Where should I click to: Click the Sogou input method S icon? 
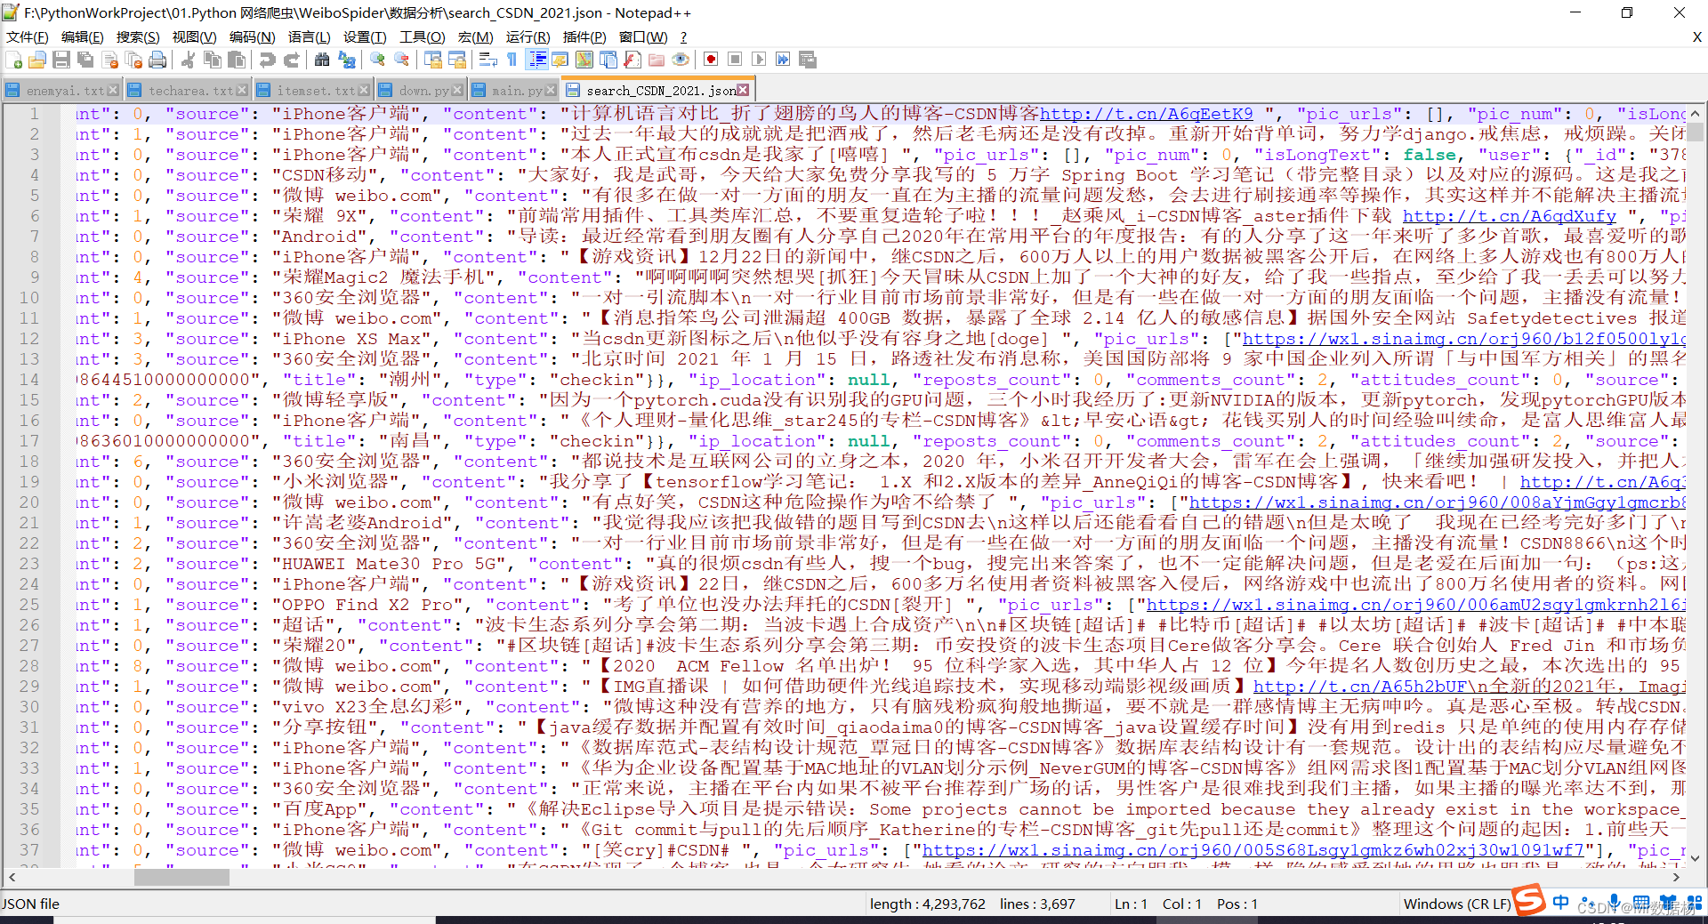tap(1528, 900)
